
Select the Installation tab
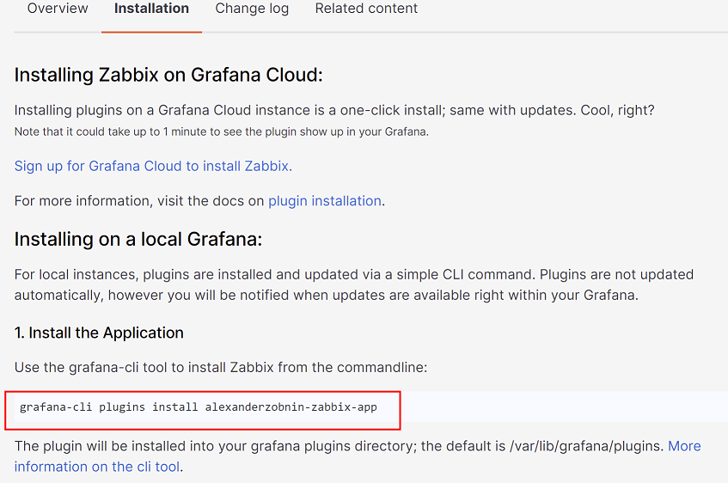151,9
